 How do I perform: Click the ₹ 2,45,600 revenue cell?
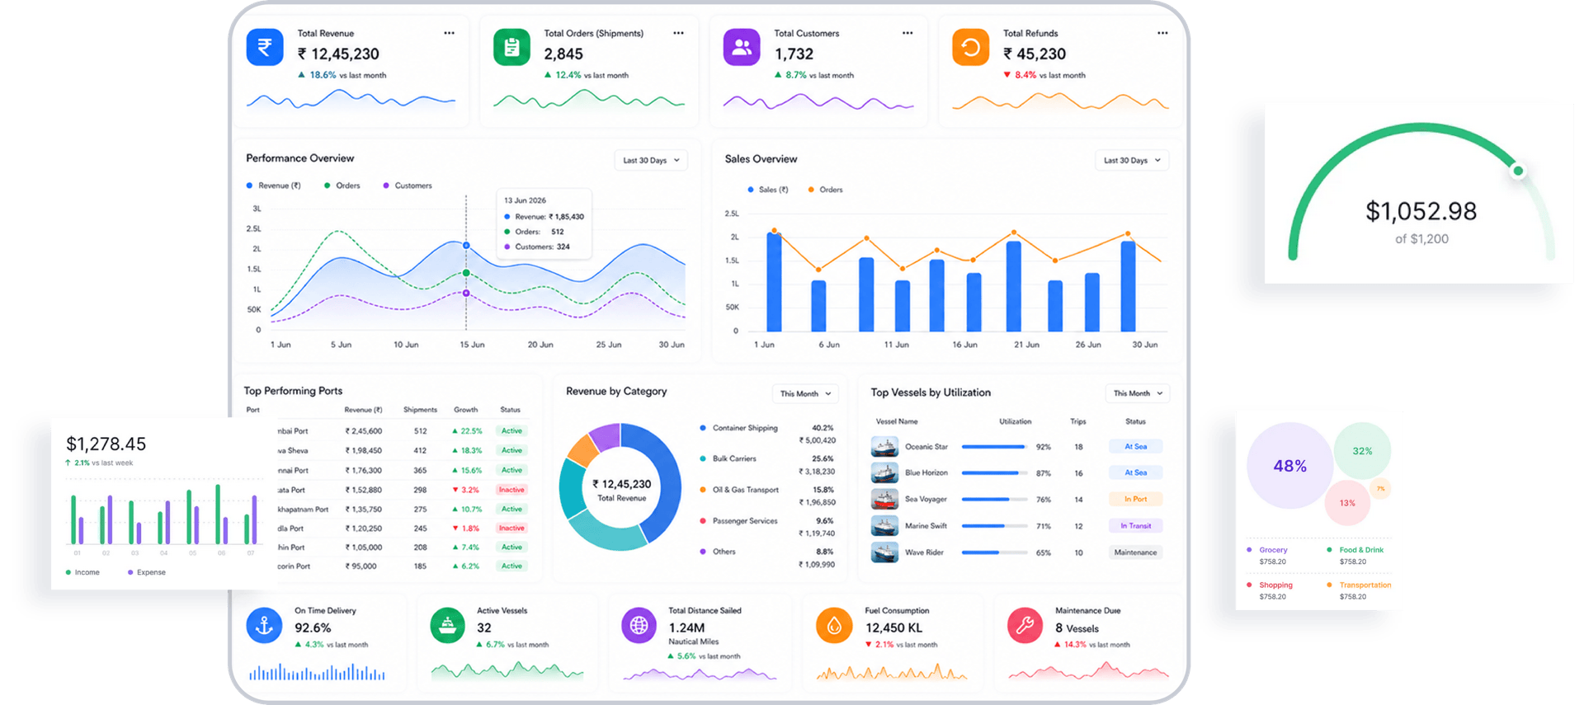[363, 431]
